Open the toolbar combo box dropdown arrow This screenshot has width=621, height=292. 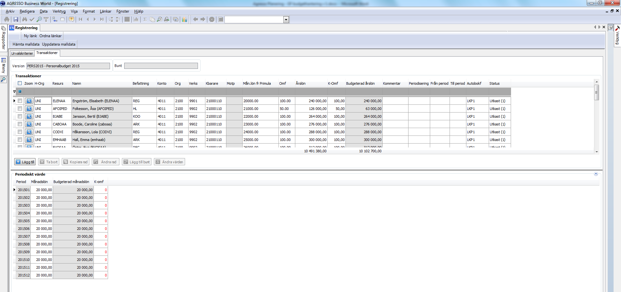pos(286,20)
